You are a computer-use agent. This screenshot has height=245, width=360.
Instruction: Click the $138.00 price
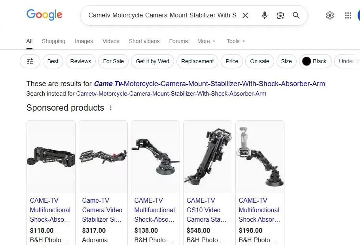pos(146,230)
